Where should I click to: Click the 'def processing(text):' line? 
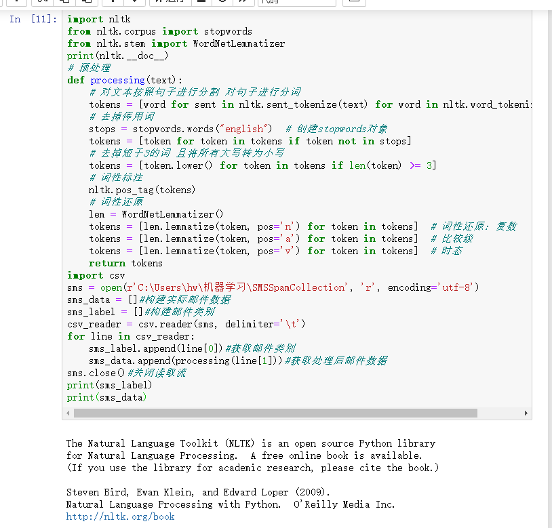[x=125, y=80]
